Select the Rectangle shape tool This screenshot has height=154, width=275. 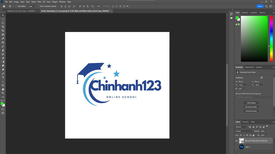3,85
